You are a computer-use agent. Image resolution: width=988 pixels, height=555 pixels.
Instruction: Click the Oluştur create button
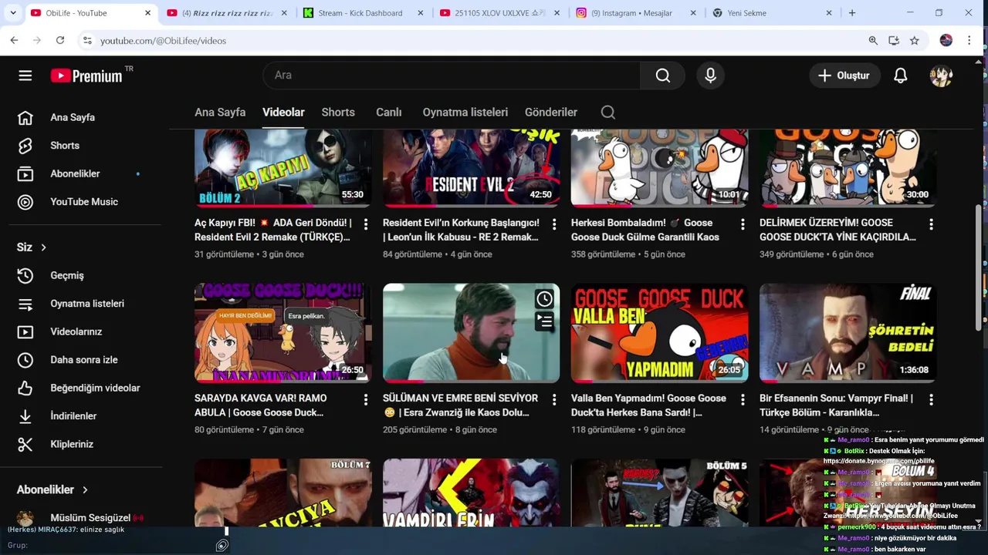[x=844, y=76]
